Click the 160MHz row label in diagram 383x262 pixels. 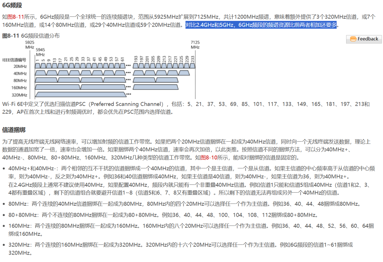pyautogui.click(x=20, y=88)
